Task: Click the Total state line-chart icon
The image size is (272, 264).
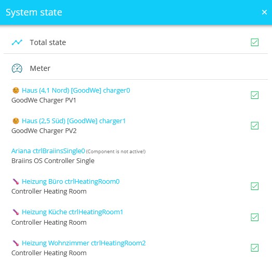Action: tap(17, 42)
